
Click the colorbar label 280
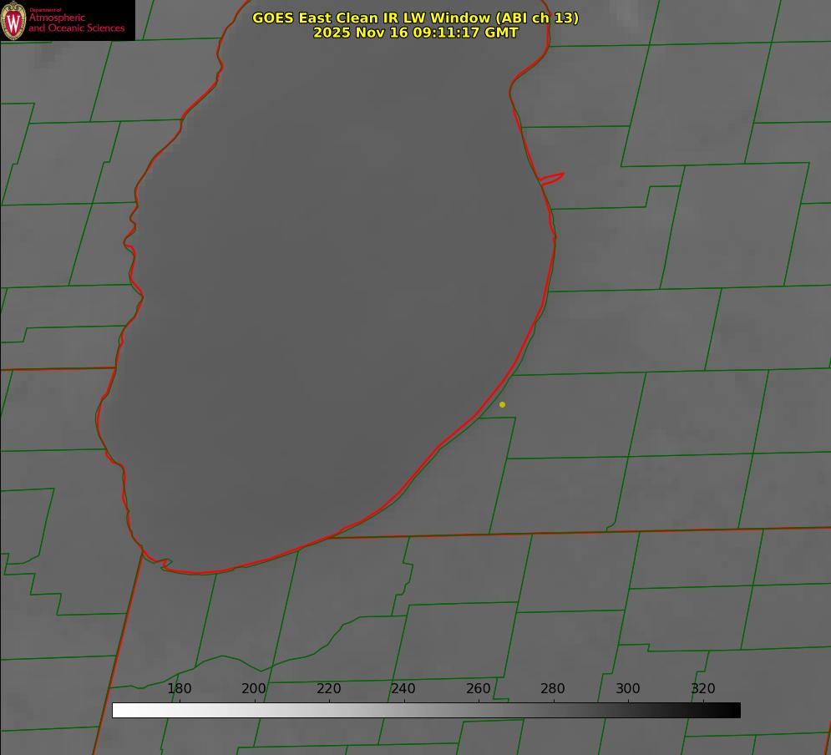click(x=553, y=689)
